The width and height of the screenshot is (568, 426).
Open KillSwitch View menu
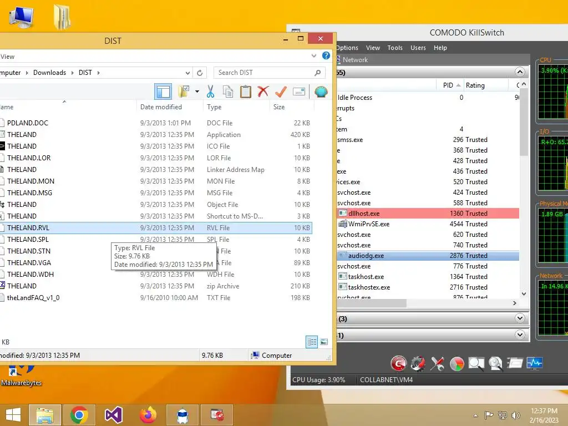[373, 48]
